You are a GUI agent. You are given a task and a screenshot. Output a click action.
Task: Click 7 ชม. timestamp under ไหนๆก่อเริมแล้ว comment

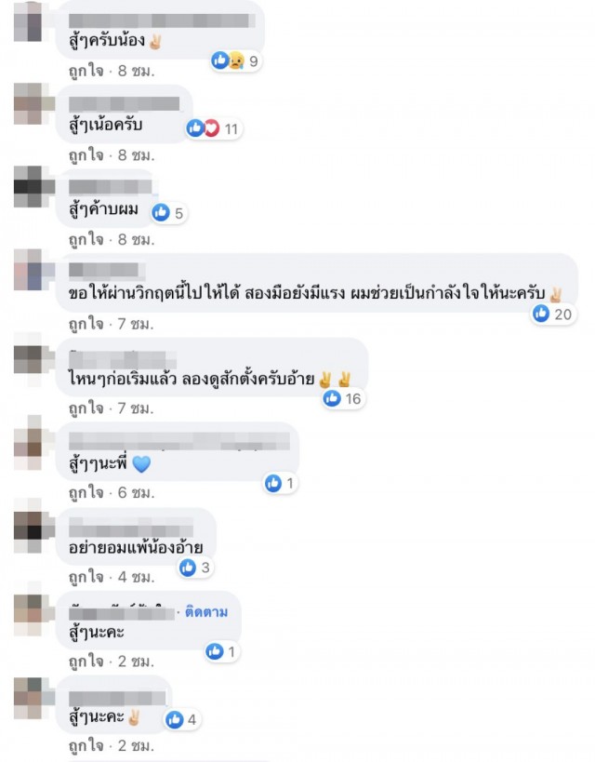(x=136, y=408)
